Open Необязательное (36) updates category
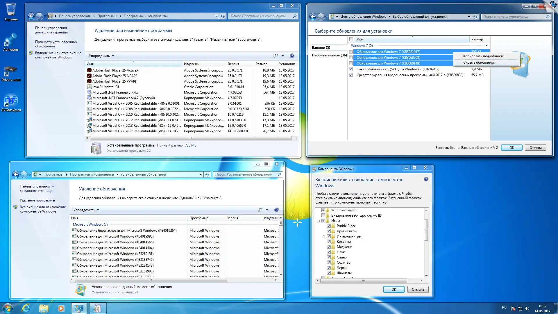 (x=329, y=55)
